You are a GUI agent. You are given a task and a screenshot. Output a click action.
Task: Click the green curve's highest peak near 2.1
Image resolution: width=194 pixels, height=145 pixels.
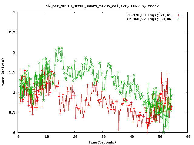click(59, 48)
